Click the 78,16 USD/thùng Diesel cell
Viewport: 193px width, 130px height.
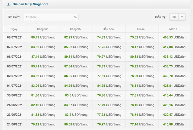142,105
